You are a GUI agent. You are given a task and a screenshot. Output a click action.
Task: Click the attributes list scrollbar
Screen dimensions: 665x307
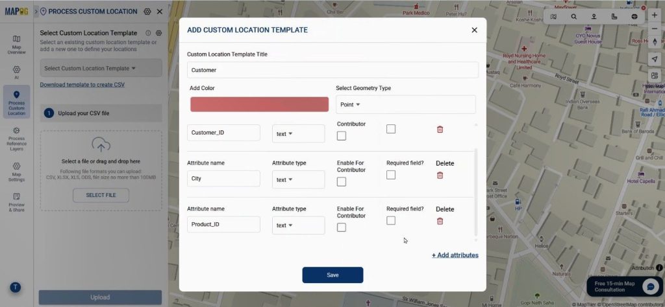tap(475, 192)
